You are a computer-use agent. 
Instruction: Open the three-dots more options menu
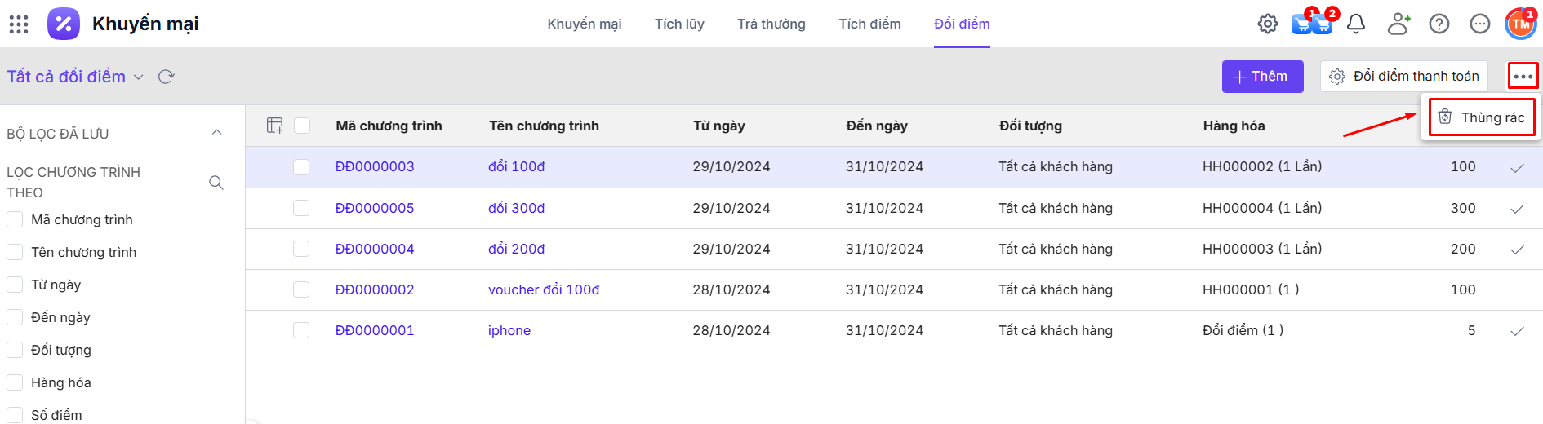[x=1523, y=77]
